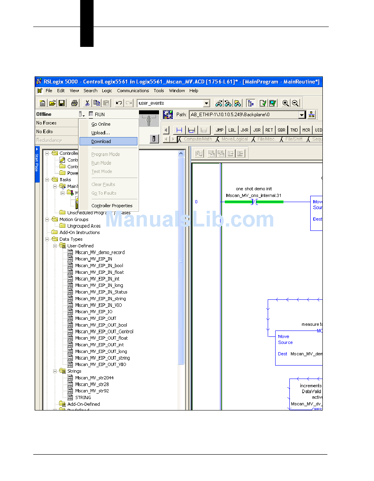The width and height of the screenshot is (374, 481).
Task: Switch to the Compute/Math instruction tab
Action: coord(198,139)
